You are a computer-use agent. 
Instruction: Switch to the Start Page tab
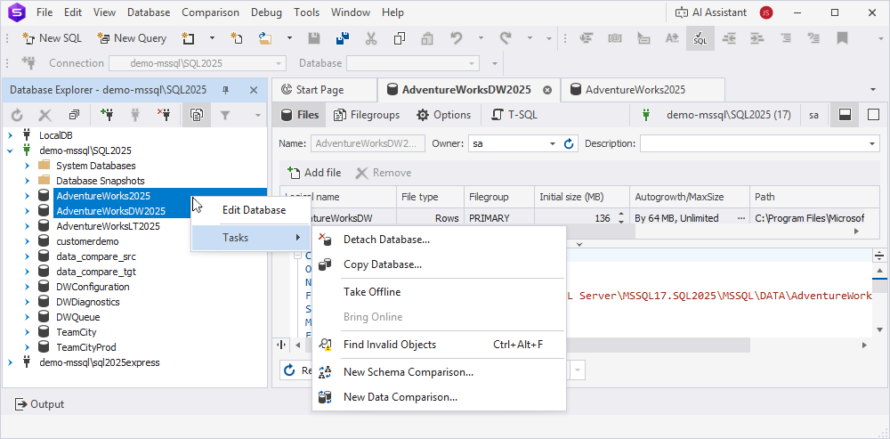[x=324, y=90]
